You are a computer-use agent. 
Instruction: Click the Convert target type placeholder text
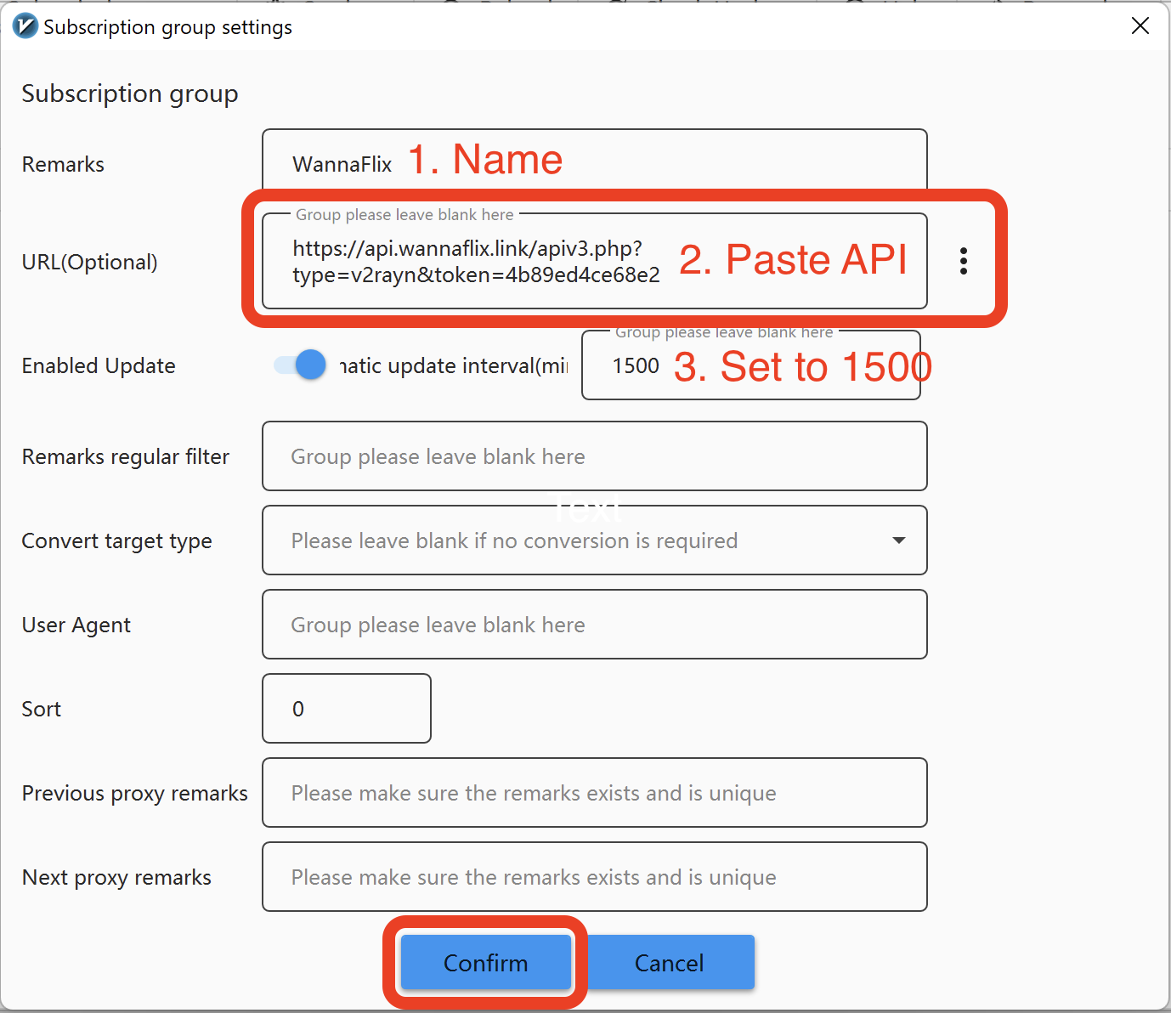514,540
